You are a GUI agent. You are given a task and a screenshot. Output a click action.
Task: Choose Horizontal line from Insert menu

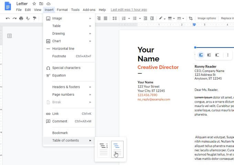point(63,49)
